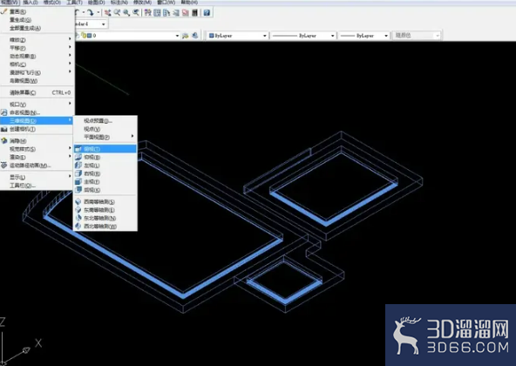The width and height of the screenshot is (516, 366).
Task: Open the Undo history dropdown arrow
Action: (84, 12)
